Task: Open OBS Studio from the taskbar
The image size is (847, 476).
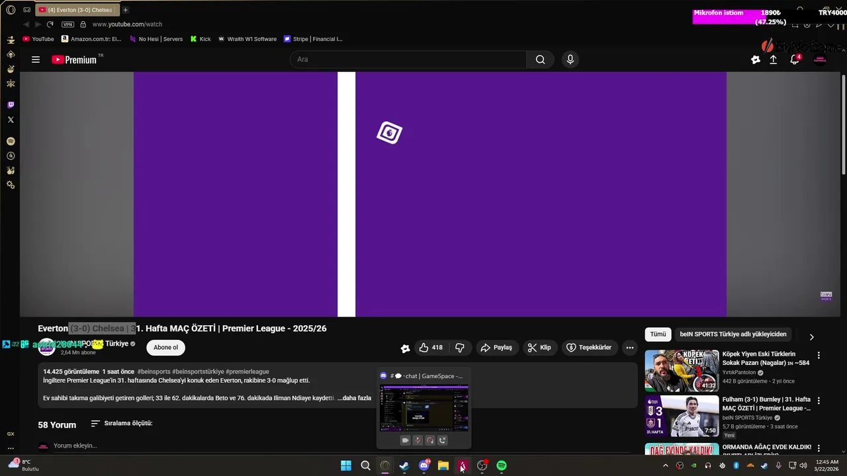Action: coord(482,466)
